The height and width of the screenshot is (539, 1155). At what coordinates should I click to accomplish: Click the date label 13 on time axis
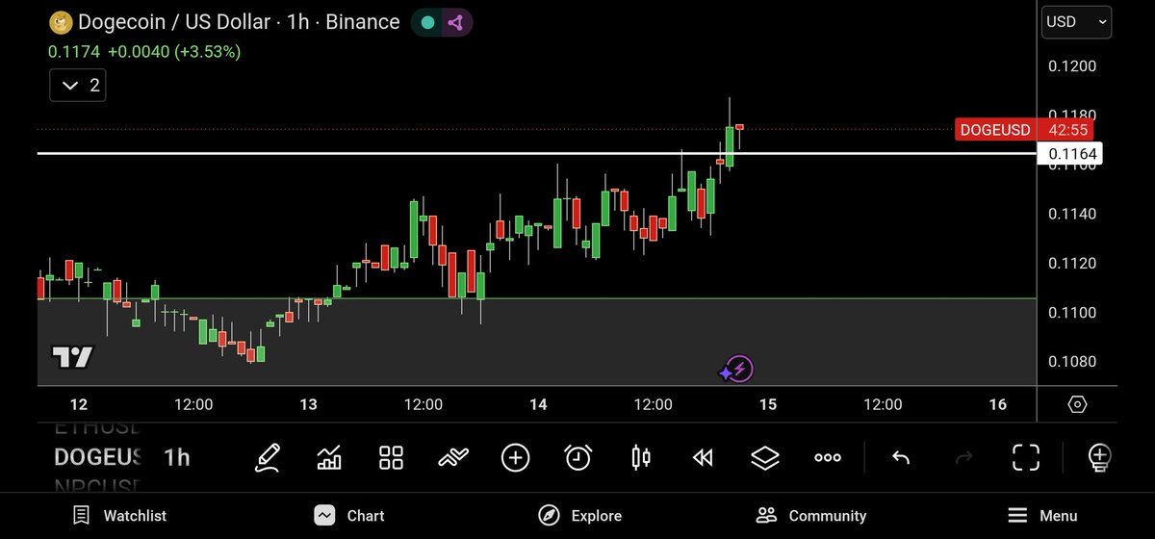click(308, 404)
